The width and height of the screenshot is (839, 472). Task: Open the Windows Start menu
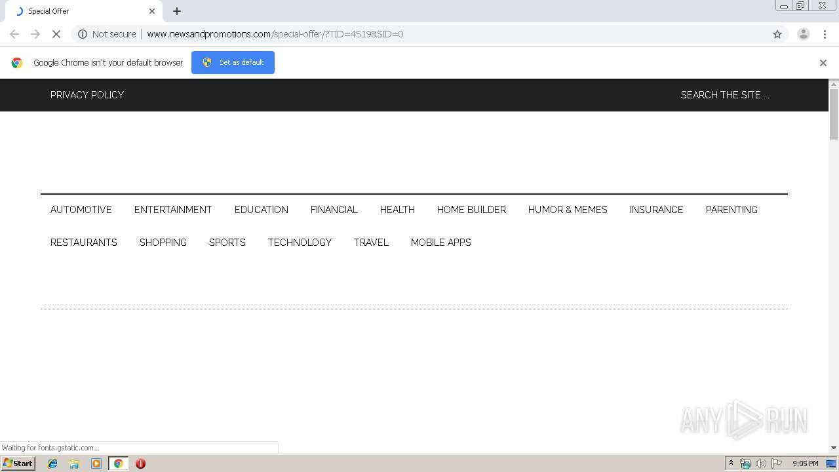(18, 463)
